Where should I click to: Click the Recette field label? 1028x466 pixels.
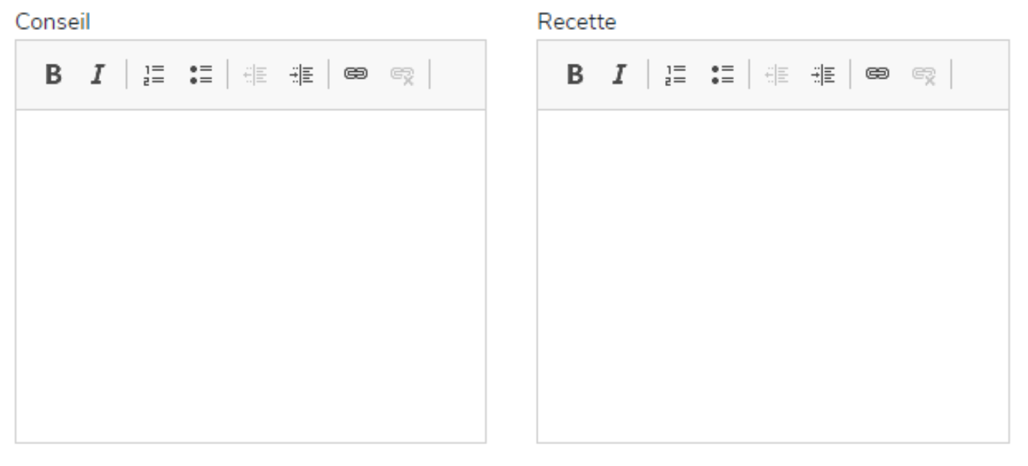[x=577, y=22]
